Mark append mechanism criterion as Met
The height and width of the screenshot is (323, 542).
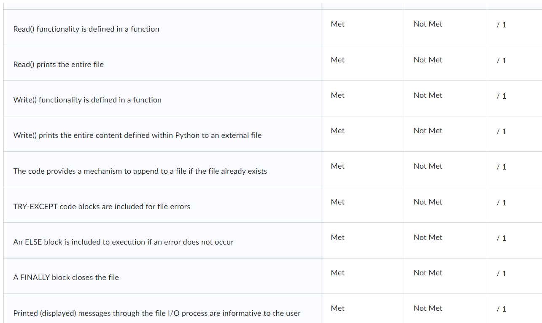tap(337, 166)
